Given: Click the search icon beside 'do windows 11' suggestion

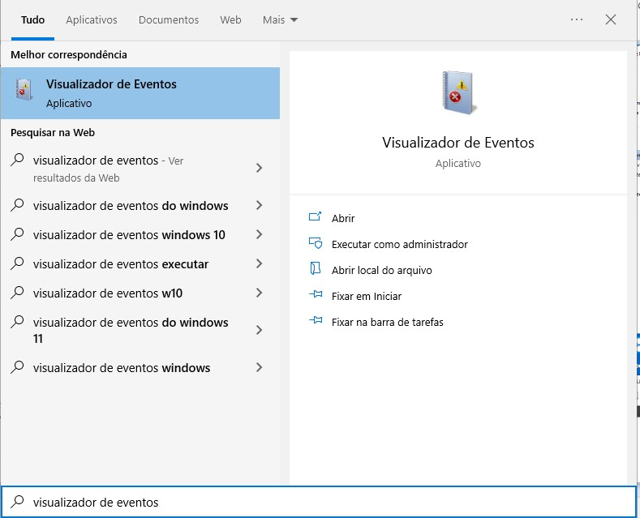Looking at the screenshot, I should 17,322.
